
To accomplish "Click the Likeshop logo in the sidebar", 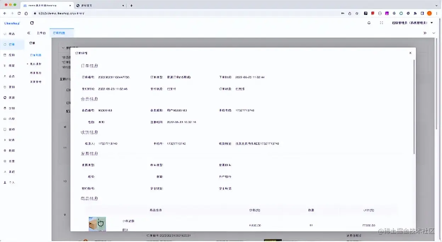I will coord(12,23).
